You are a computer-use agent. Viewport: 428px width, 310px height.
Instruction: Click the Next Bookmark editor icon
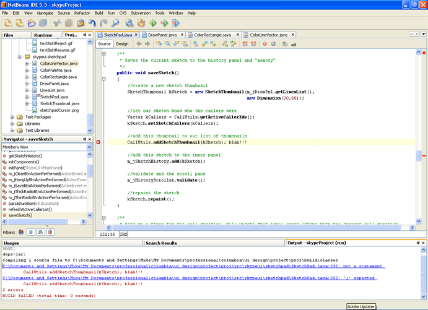click(x=213, y=44)
